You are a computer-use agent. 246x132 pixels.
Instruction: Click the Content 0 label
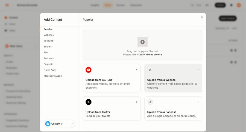(57, 124)
